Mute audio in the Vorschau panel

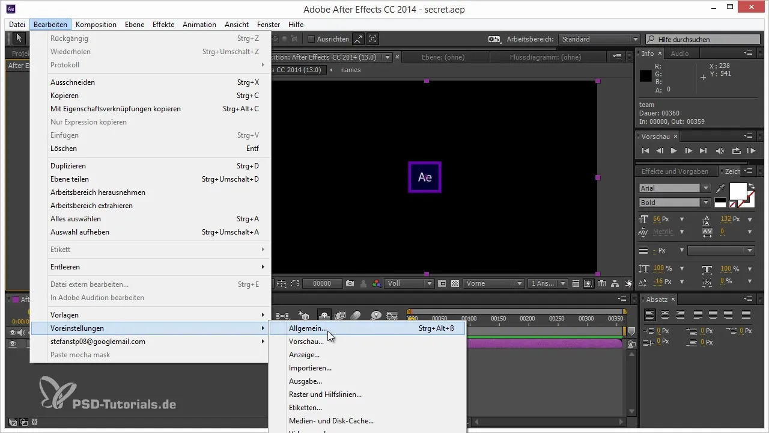click(720, 150)
